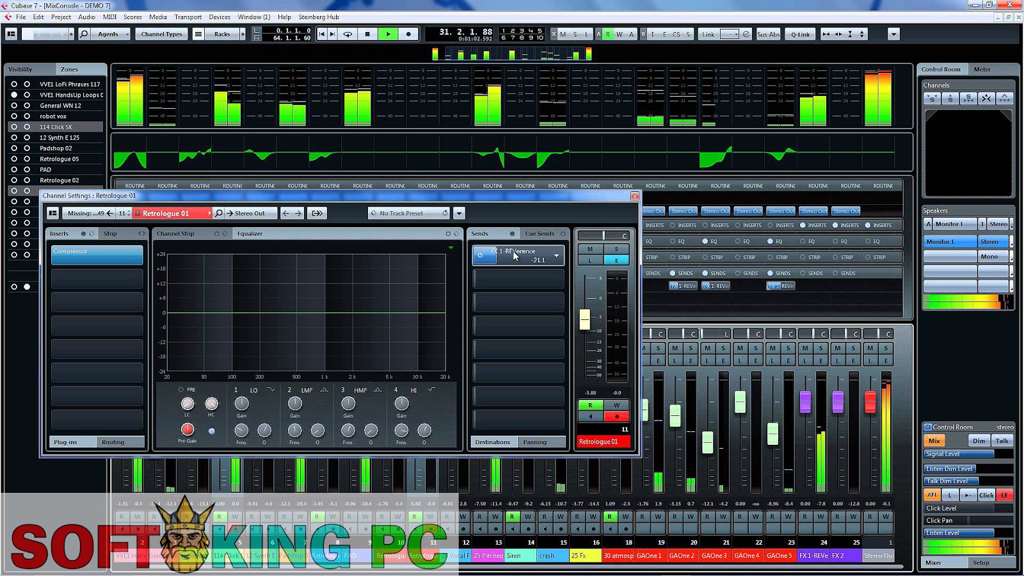Open the dropdown arrow on the FX 1-REVerence send

(556, 255)
